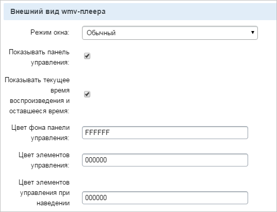
Task: Click the 000000 value for control elements color
Action: click(x=96, y=160)
